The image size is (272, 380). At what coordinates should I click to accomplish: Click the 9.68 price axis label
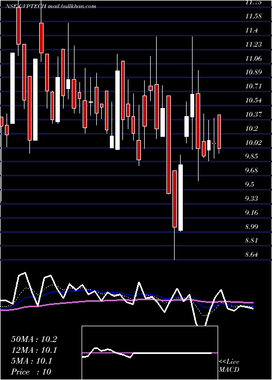pos(252,170)
